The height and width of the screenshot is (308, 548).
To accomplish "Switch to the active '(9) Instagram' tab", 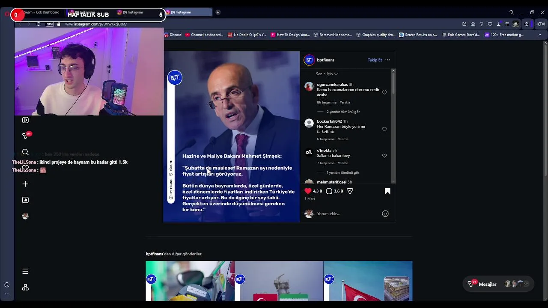I will click(x=188, y=12).
